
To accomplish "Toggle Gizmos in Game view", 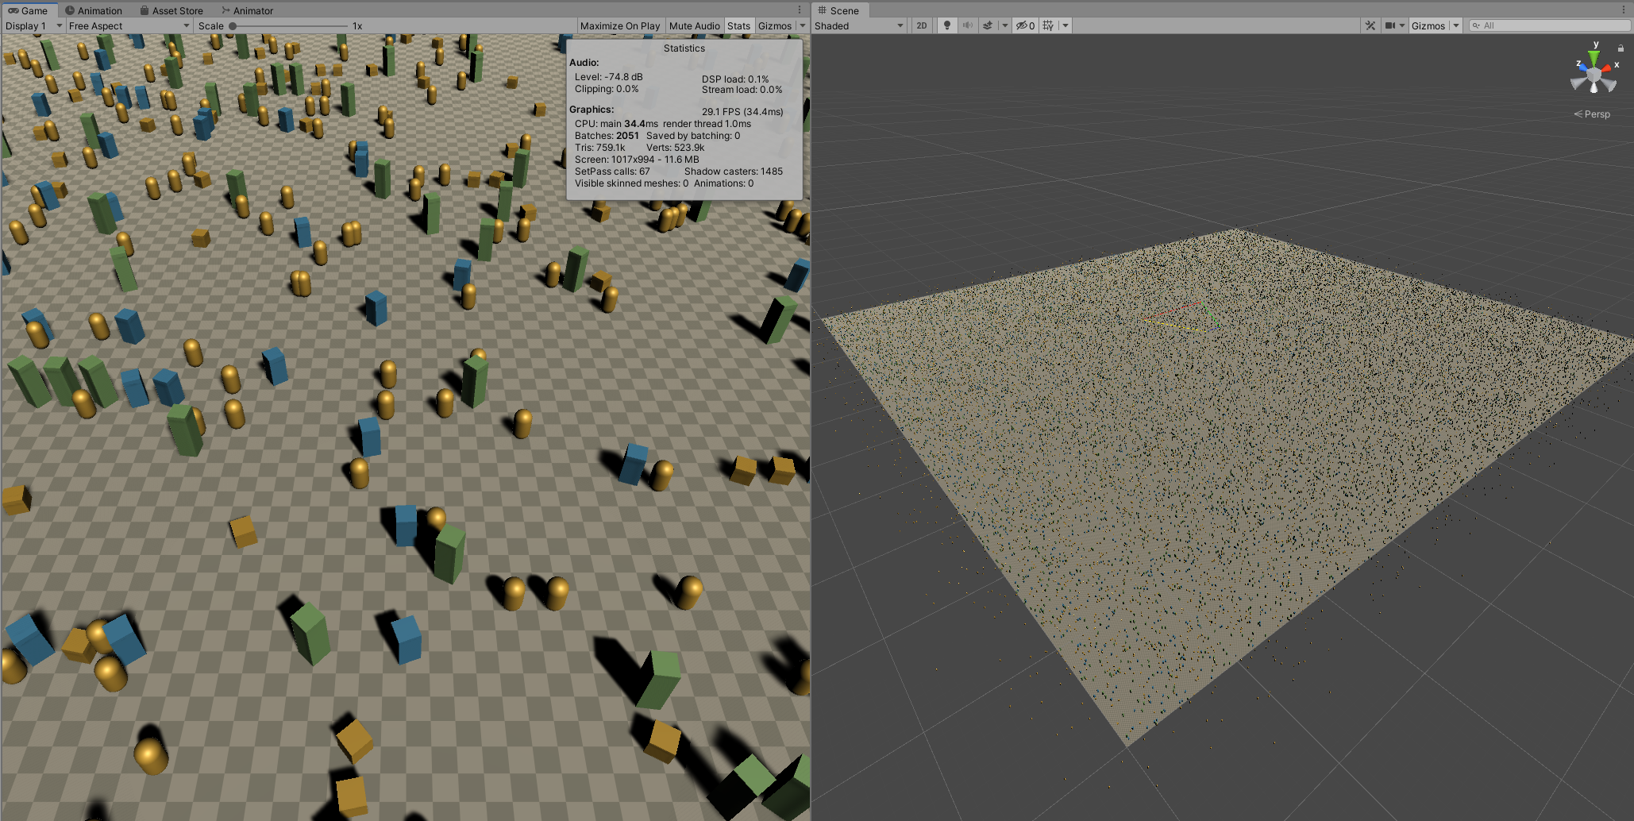I will click(x=774, y=25).
